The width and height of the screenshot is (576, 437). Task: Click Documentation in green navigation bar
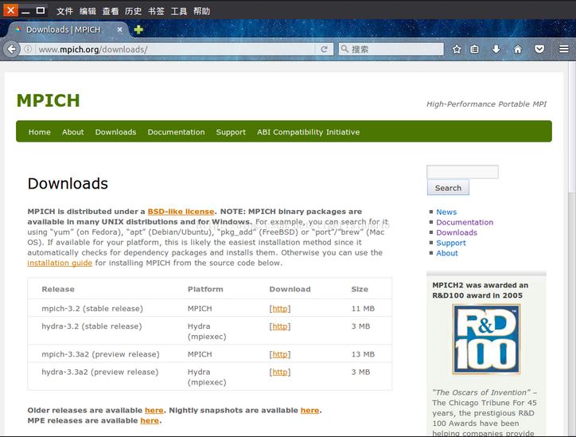click(x=177, y=132)
